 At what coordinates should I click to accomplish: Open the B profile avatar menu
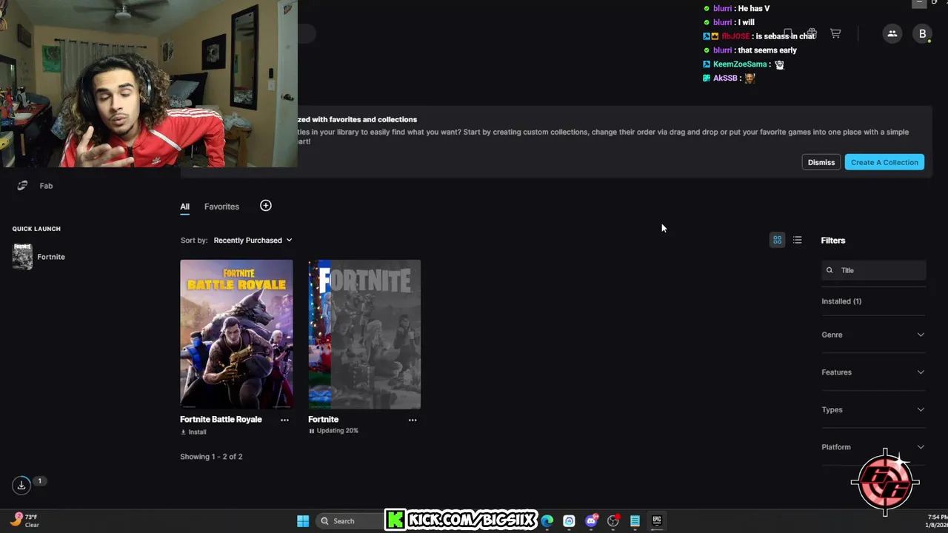click(922, 33)
